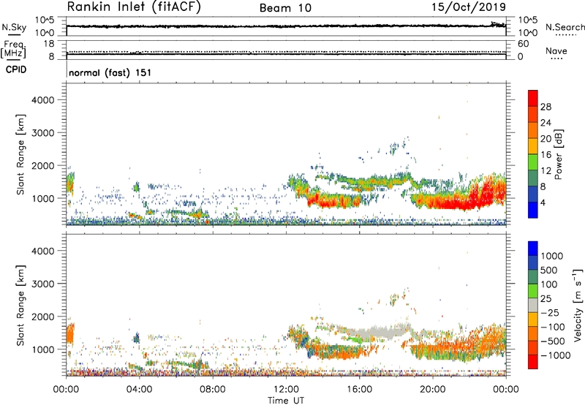585x405 pixels.
Task: Click the '20:00' time tick label
Action: 433,390
